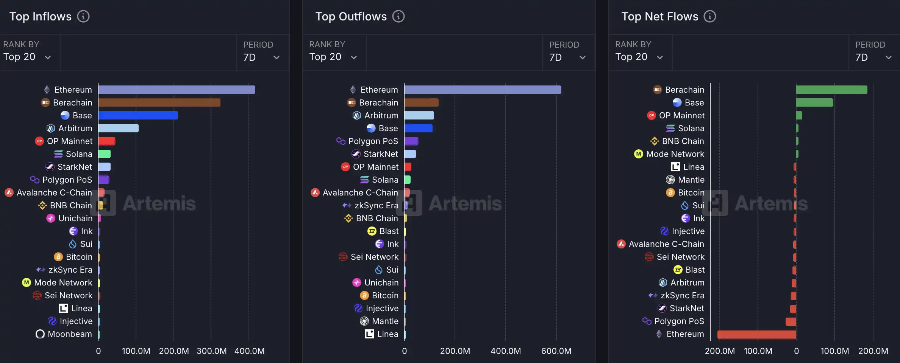The width and height of the screenshot is (900, 363).
Task: Click the Solana icon in Top Inflows
Action: 58,154
